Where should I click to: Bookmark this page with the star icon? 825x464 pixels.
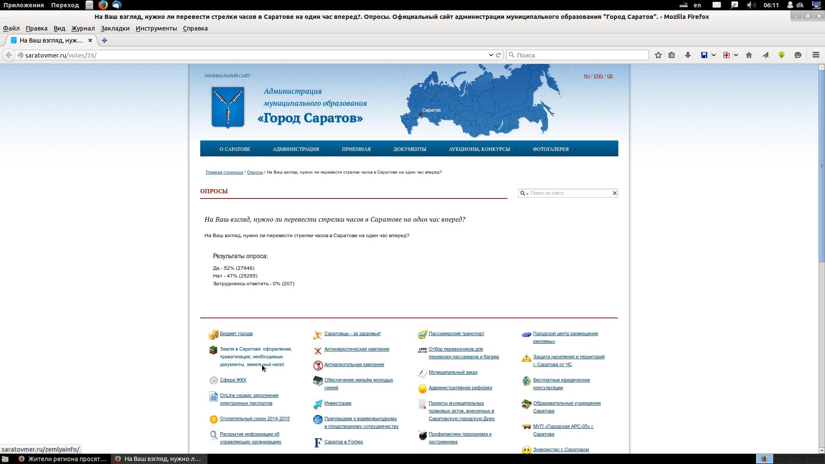(658, 55)
